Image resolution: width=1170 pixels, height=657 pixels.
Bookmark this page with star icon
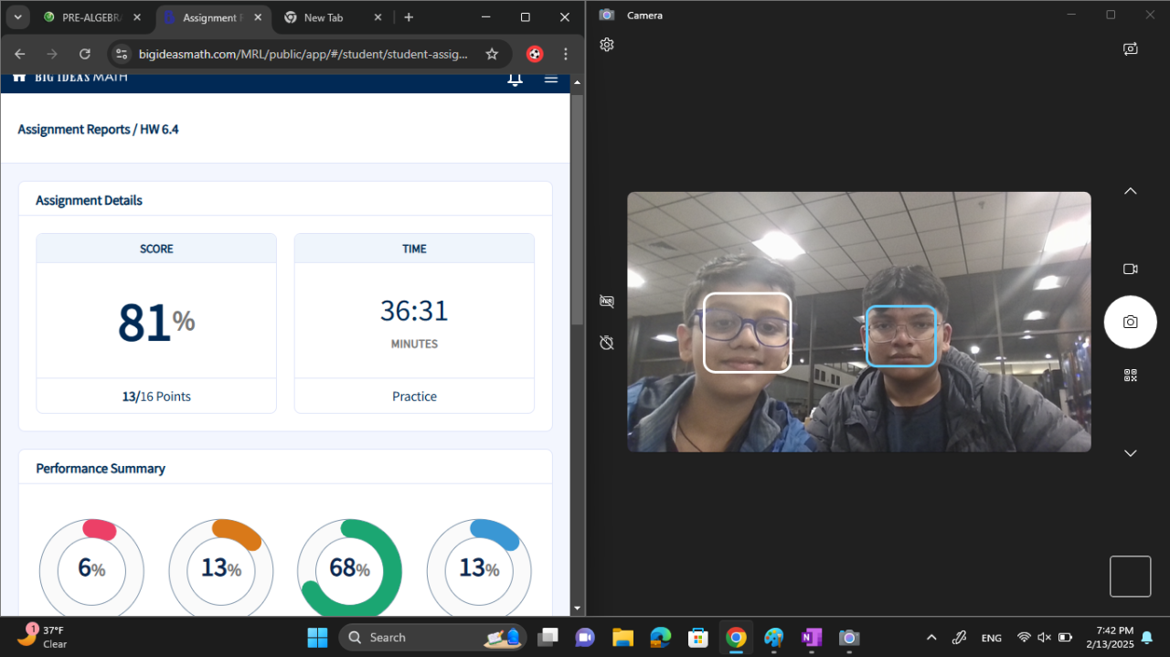coord(492,54)
